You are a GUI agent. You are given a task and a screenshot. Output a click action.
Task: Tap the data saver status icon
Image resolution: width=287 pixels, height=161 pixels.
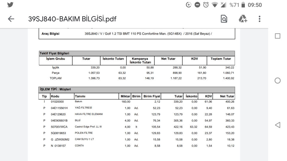(189, 5)
